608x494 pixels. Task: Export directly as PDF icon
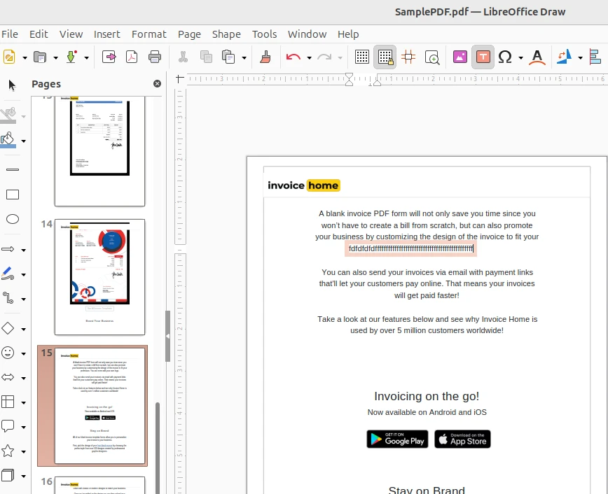pyautogui.click(x=132, y=57)
